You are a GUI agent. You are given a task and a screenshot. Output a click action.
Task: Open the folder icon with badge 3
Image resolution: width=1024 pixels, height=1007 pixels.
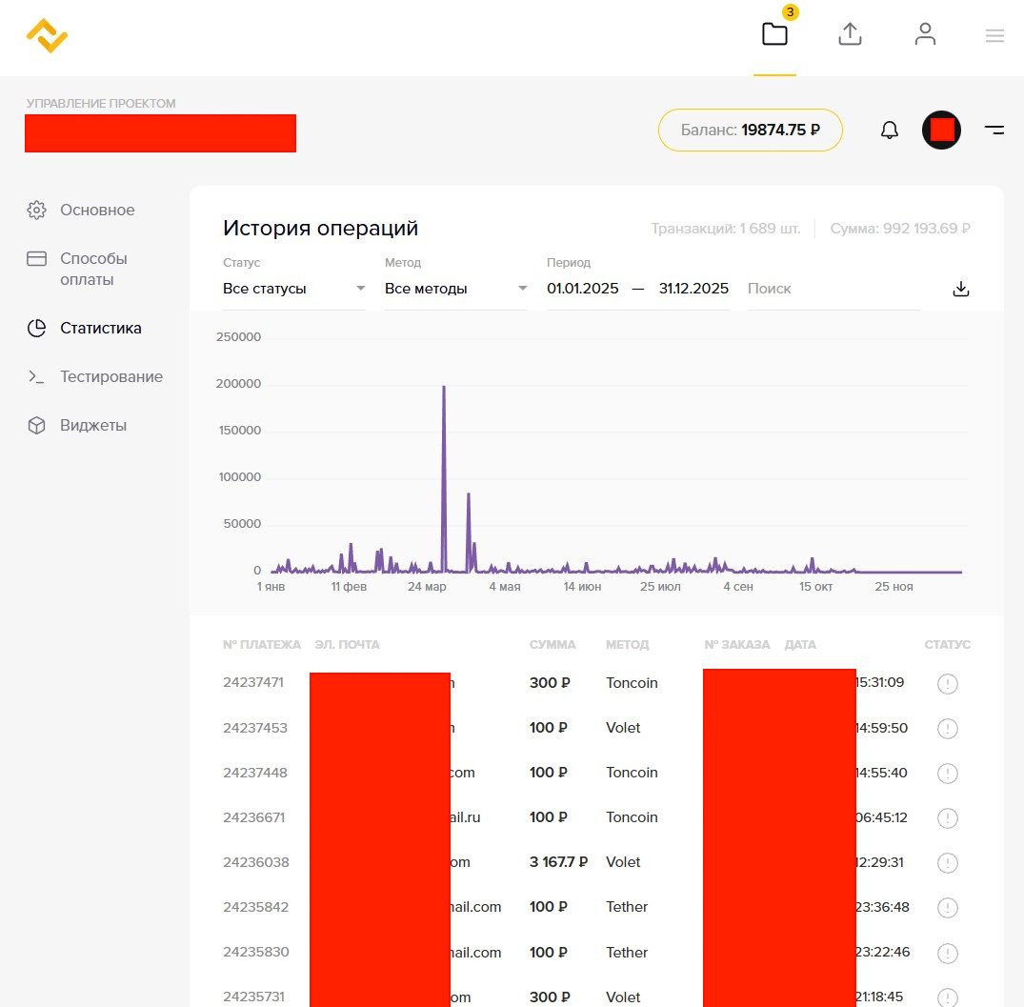point(774,35)
